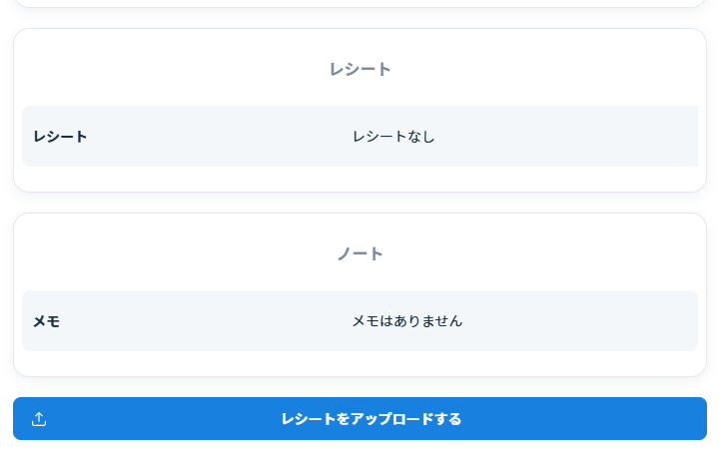
Task: Click the gap between レシート and ノート cards
Action: [360, 203]
